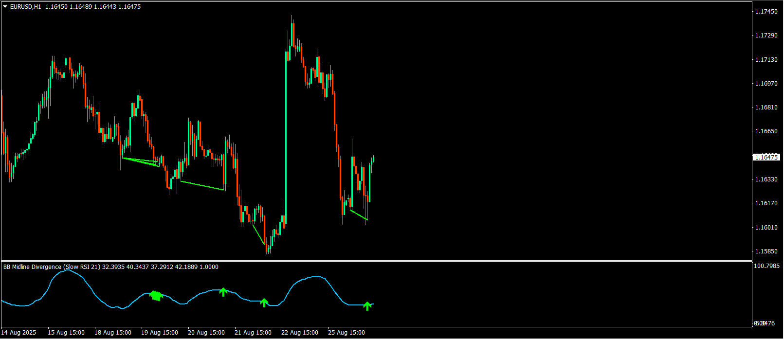Click the 1.16170 price axis label
784x339 pixels.
[x=766, y=203]
